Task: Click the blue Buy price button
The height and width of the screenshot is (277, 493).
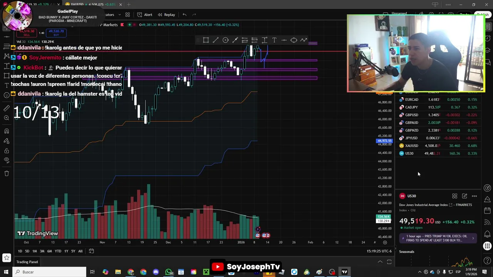Action: click(x=56, y=33)
